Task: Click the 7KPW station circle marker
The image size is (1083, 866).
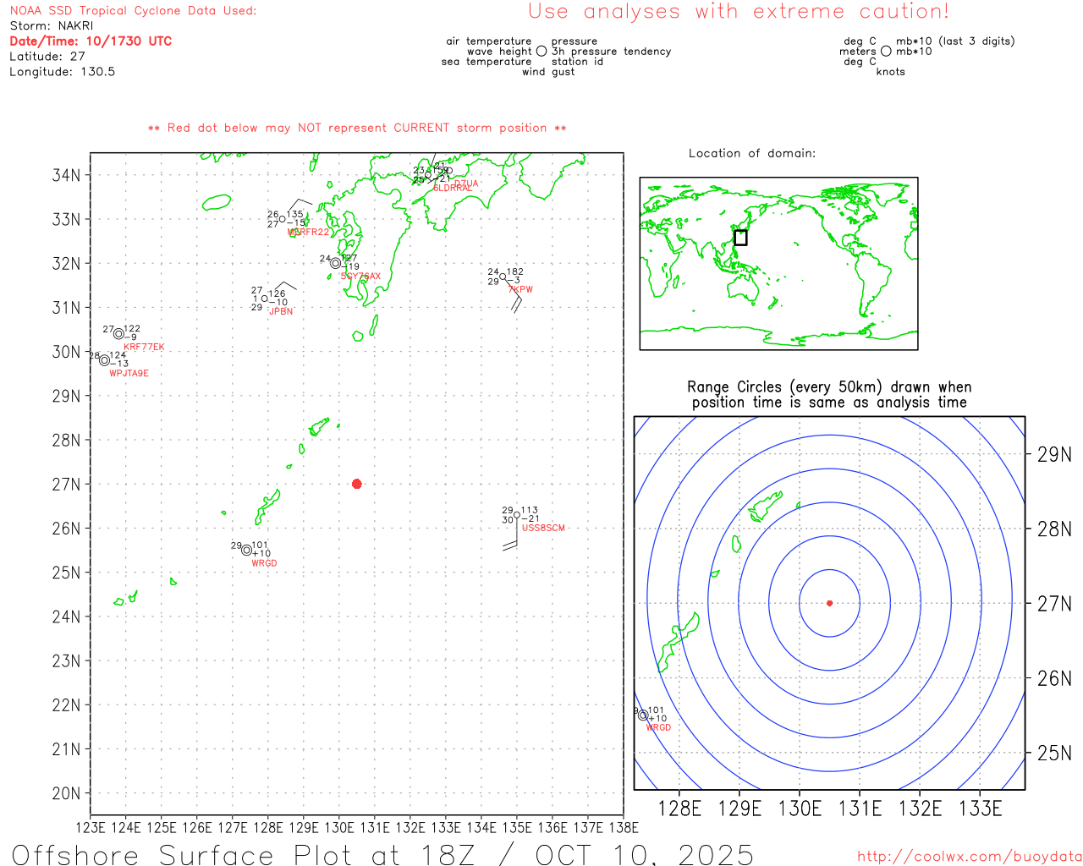Action: [503, 277]
